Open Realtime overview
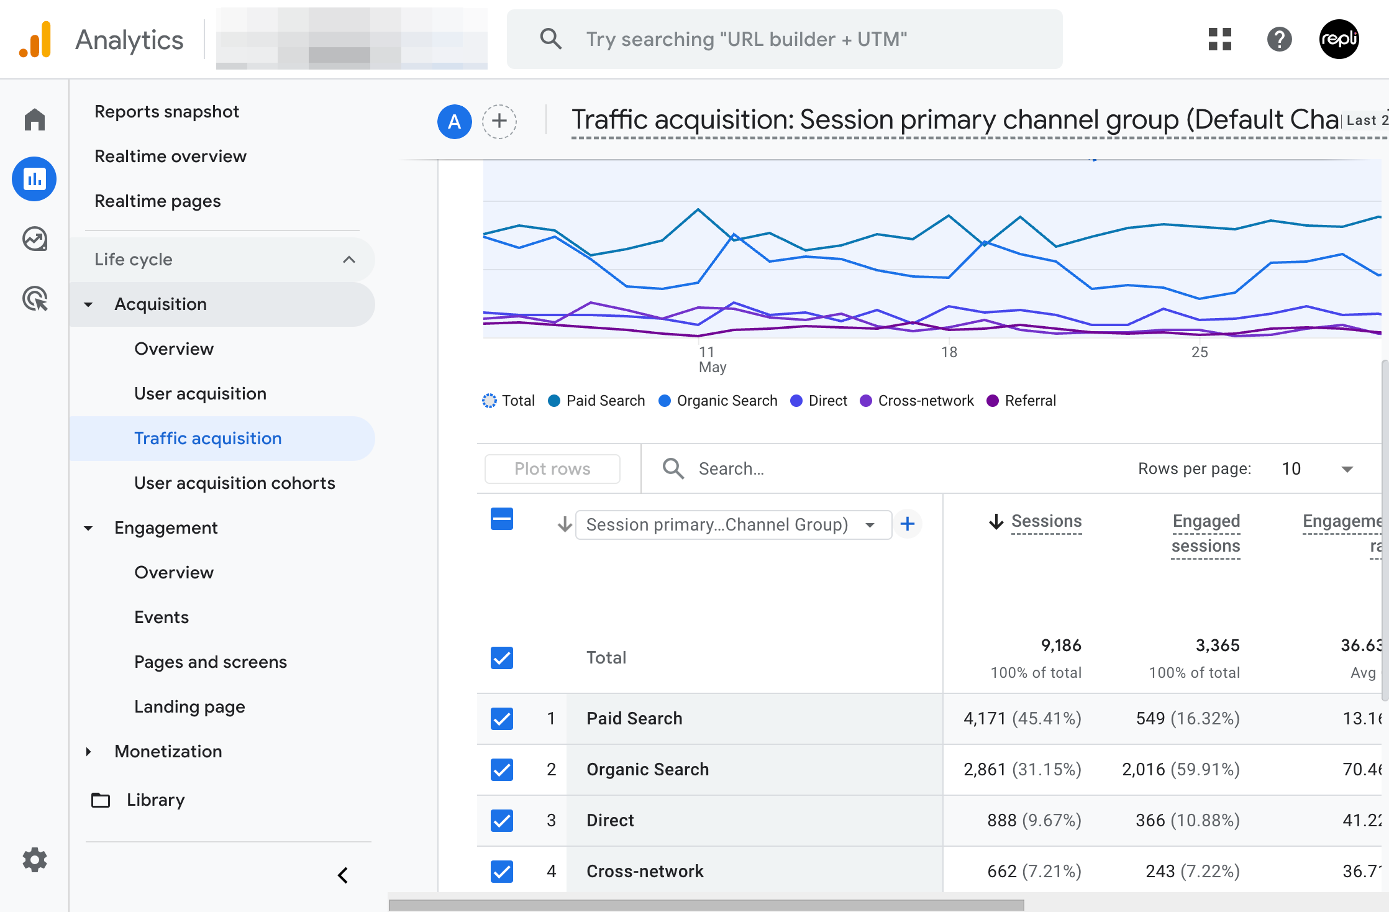Viewport: 1389px width, 912px height. (x=170, y=157)
